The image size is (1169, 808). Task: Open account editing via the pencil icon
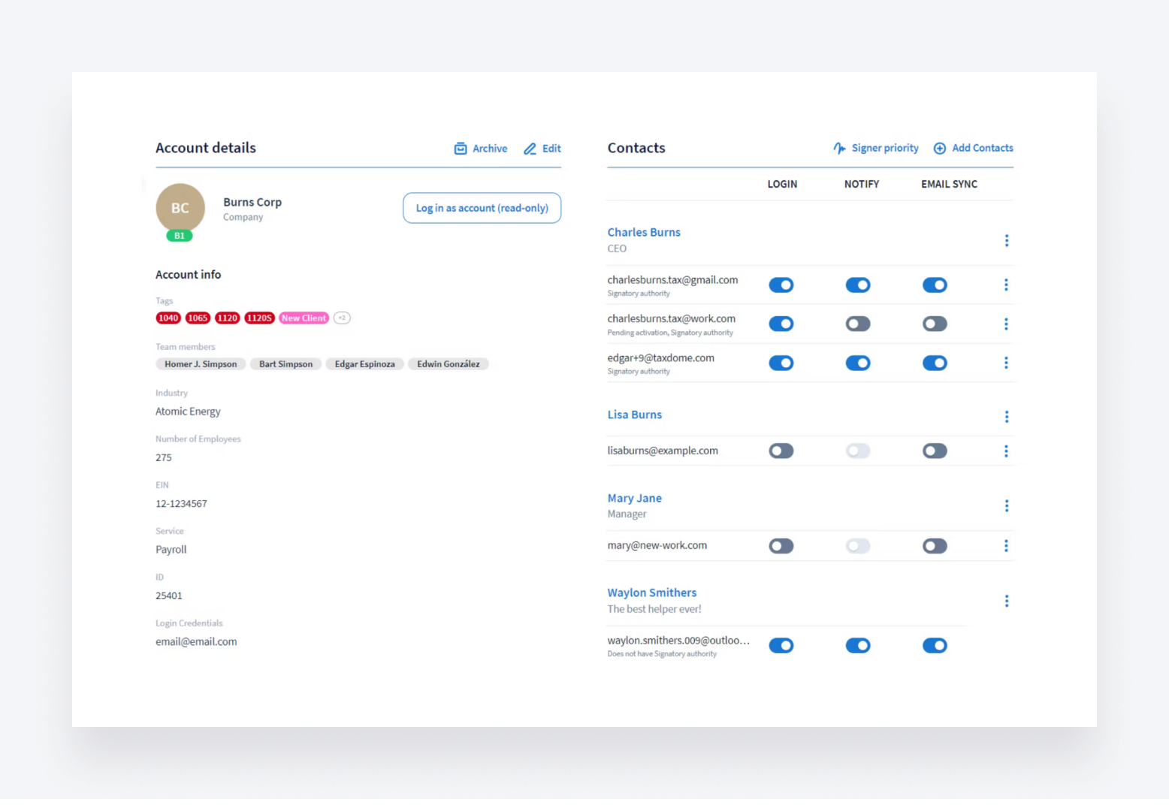click(530, 149)
